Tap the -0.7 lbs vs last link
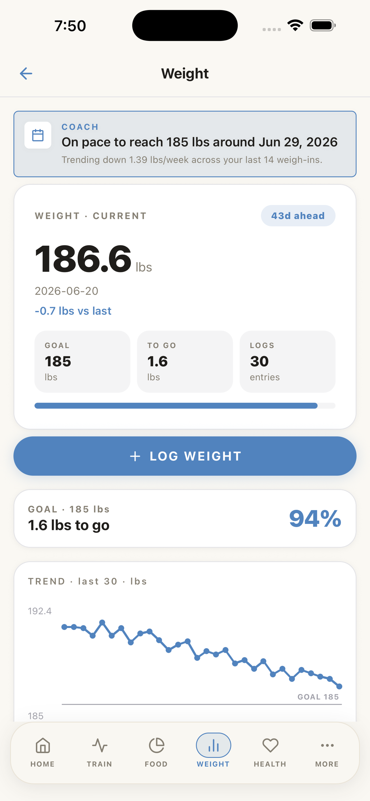This screenshot has width=370, height=801. click(73, 311)
